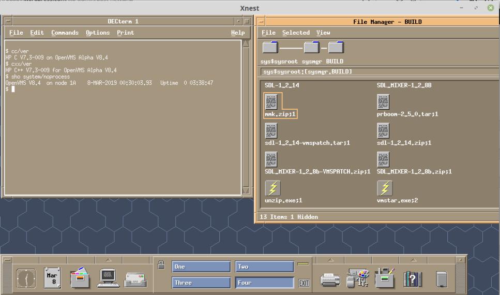
Task: Open the Style Manager icon
Action: (358, 278)
